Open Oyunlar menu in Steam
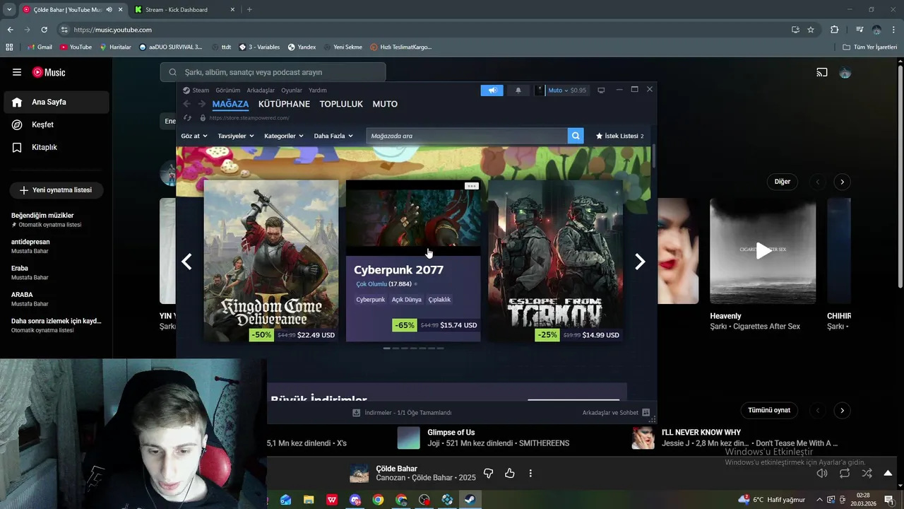Image resolution: width=904 pixels, height=509 pixels. tap(292, 90)
